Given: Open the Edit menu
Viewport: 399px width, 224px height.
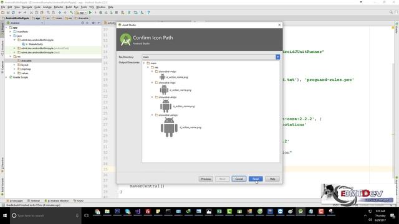Looking at the screenshot, I should (10, 7).
